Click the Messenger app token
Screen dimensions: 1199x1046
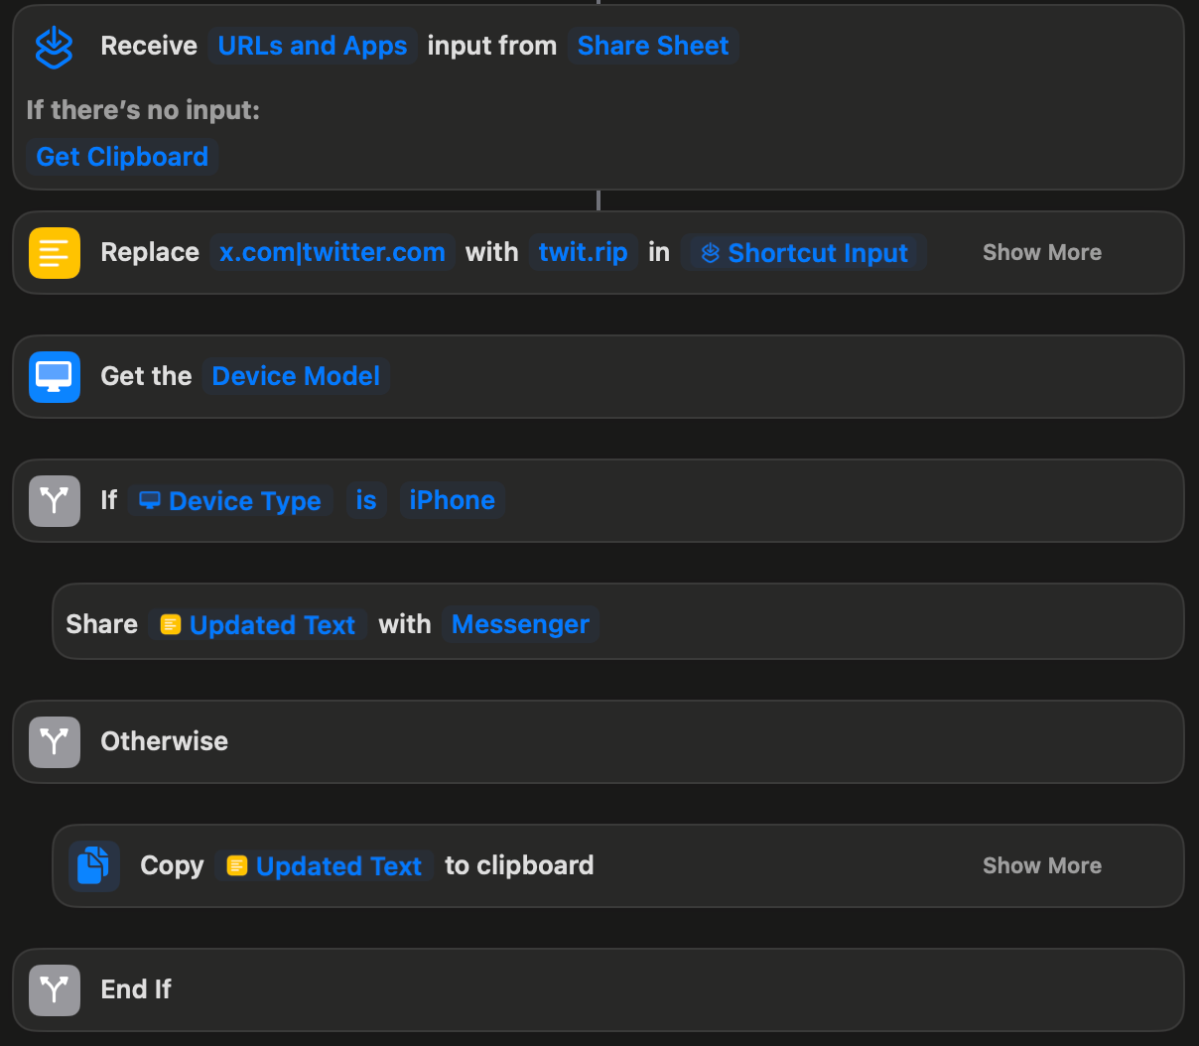[520, 624]
